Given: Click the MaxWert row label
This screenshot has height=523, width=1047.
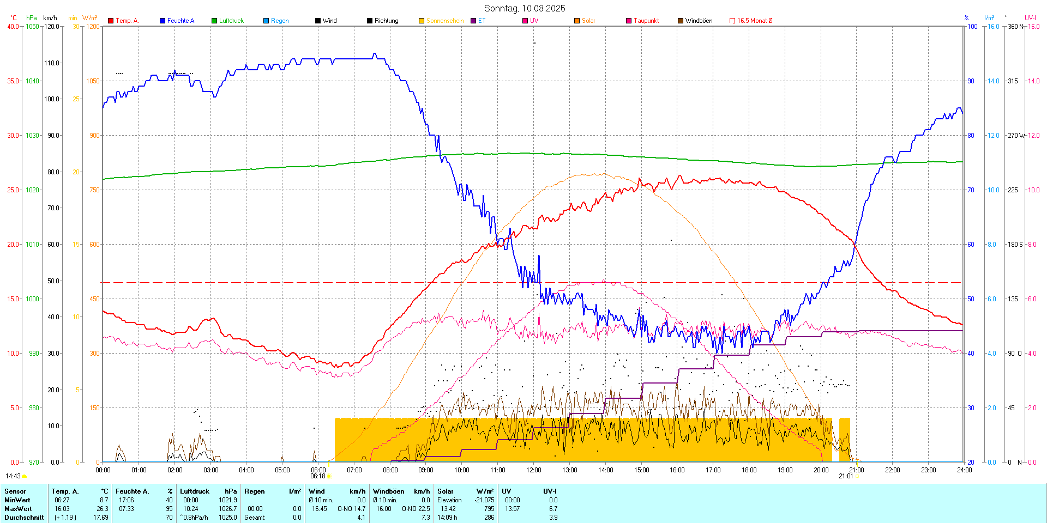Looking at the screenshot, I should (x=17, y=509).
